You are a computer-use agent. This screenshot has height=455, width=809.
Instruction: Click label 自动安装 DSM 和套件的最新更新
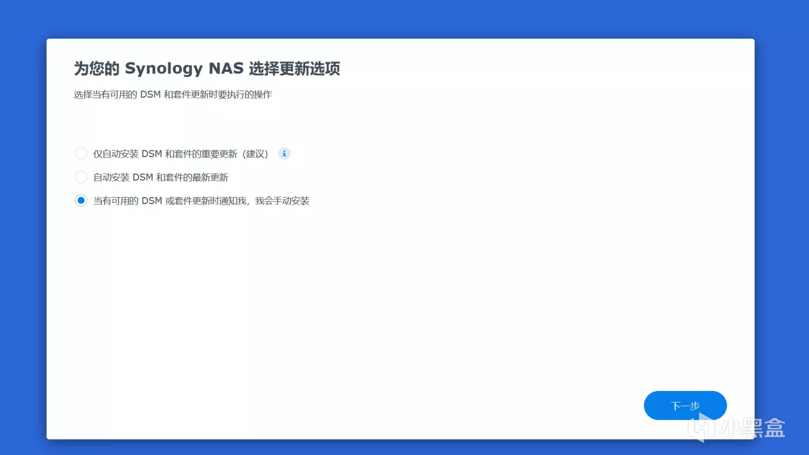point(161,177)
